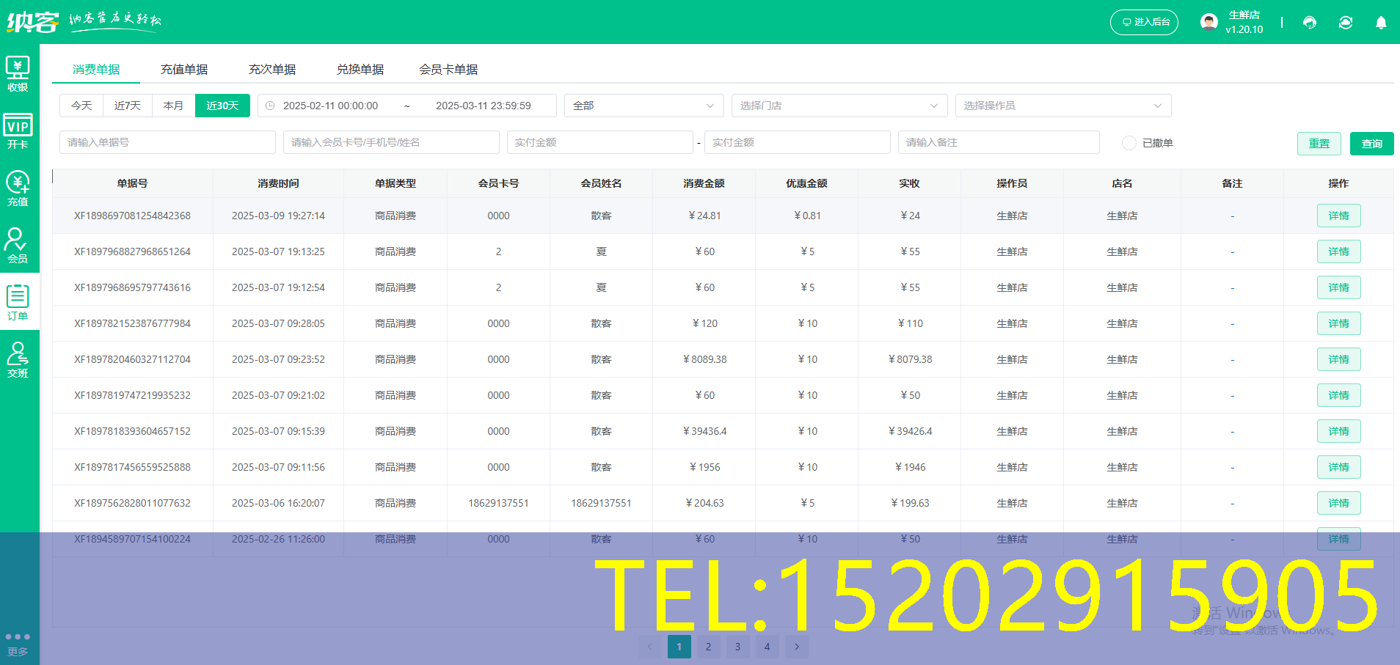
Task: Click the next page arrow
Action: point(797,647)
